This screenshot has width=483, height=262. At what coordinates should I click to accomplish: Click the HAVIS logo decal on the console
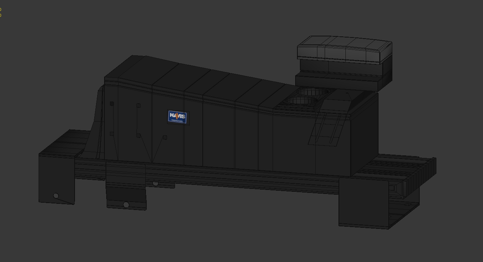point(178,117)
